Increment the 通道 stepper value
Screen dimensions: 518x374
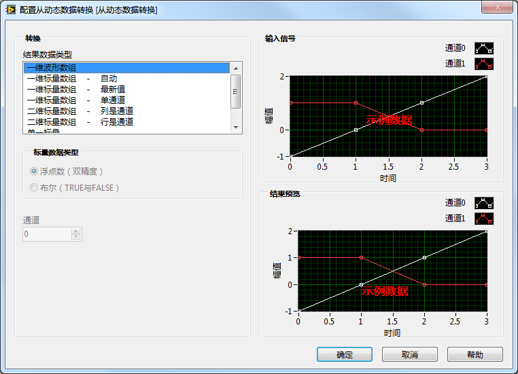click(x=76, y=230)
